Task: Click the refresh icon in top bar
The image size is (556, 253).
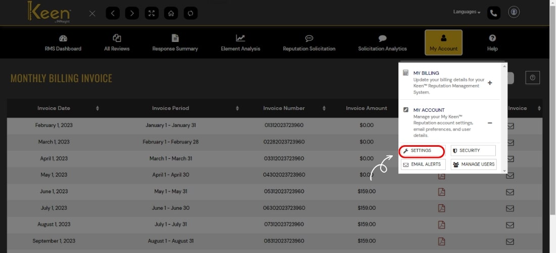Action: coord(191,13)
